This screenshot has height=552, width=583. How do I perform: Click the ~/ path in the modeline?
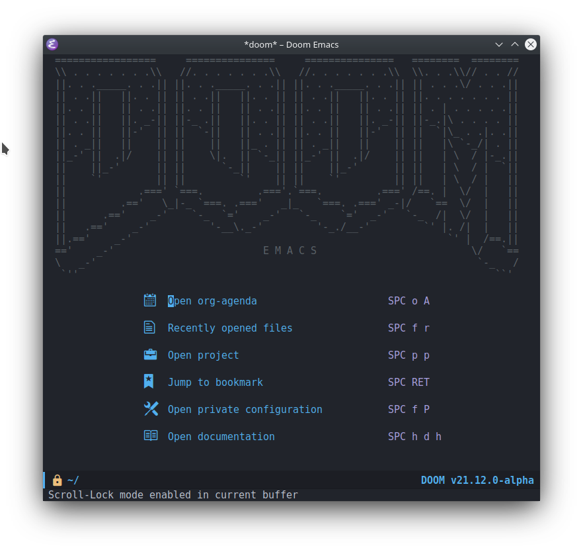[x=73, y=480]
